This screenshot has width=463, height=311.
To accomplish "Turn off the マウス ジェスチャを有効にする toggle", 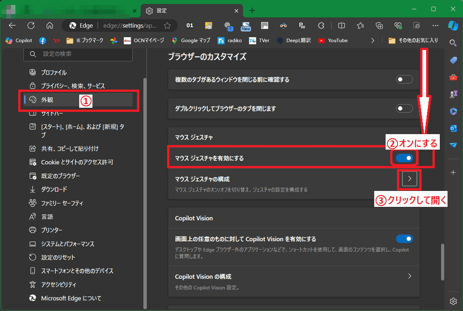I will coord(404,158).
